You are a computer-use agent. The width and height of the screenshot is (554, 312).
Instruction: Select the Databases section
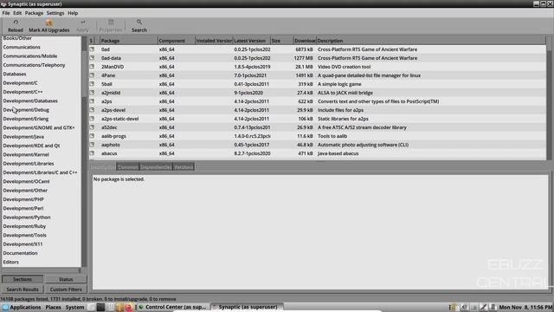(15, 74)
